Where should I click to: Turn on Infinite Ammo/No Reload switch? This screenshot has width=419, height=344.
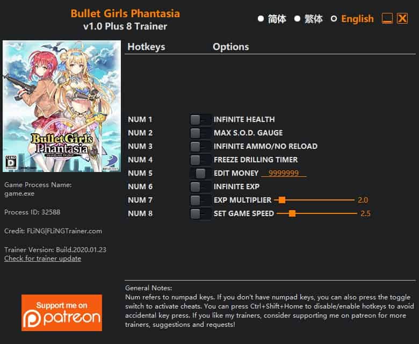tap(200, 146)
